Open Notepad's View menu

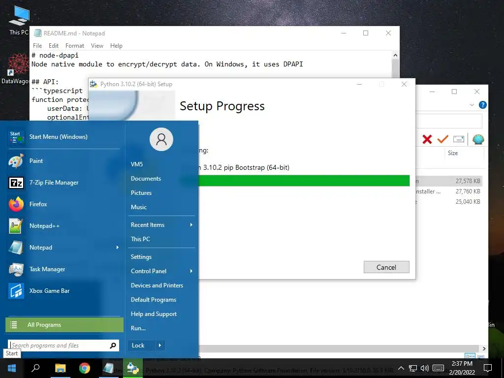97,46
